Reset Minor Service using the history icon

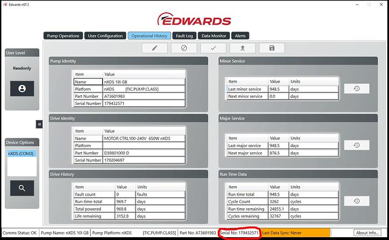click(356, 88)
